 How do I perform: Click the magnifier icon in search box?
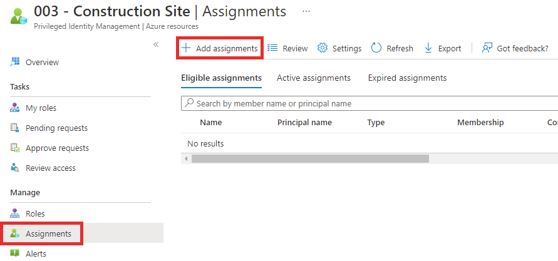(x=190, y=103)
